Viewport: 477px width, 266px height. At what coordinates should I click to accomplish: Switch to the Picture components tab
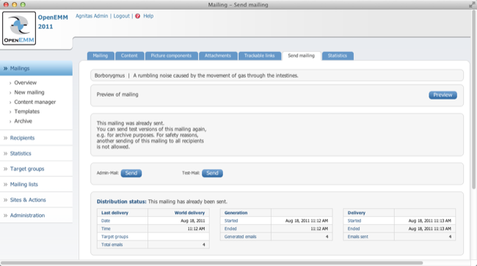171,56
